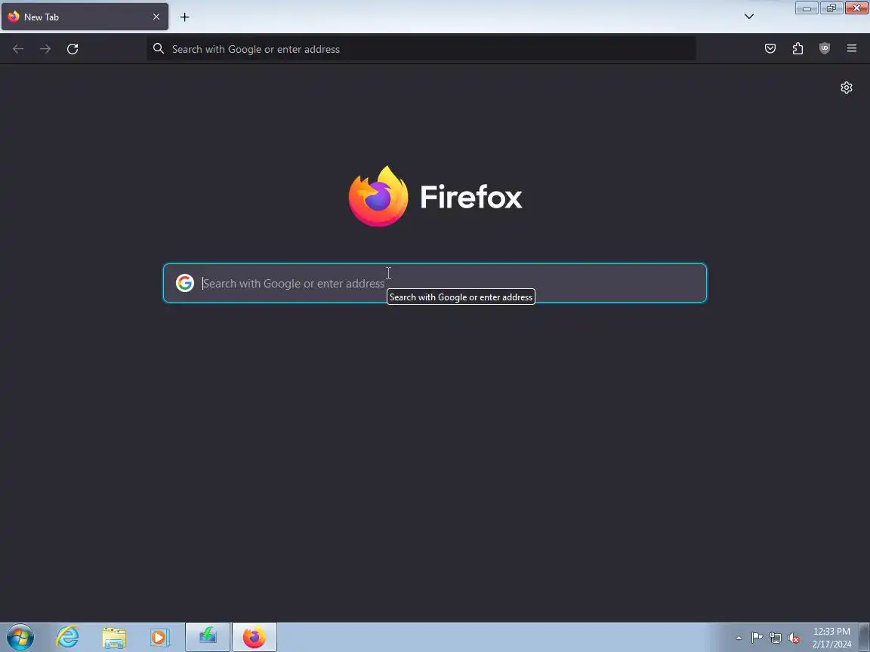Personalize new tab with gear icon

pos(846,88)
